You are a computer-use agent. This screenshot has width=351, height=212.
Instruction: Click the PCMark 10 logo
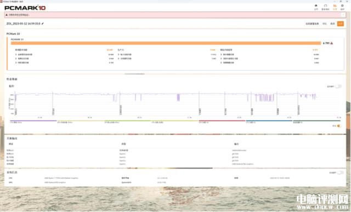[x=25, y=8]
